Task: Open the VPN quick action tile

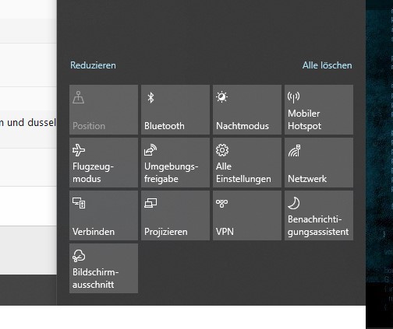Action: click(247, 215)
